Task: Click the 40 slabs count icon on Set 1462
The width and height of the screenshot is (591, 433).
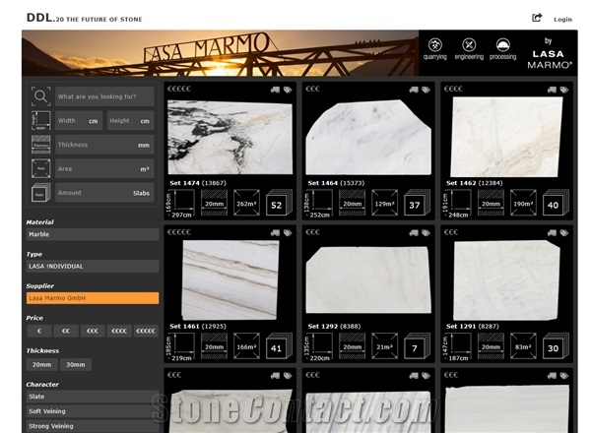Action: point(556,204)
